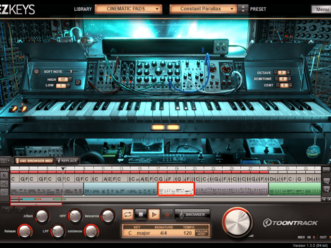The width and height of the screenshot is (331, 248).
Task: Click the High velocity value 127
Action: [63, 79]
